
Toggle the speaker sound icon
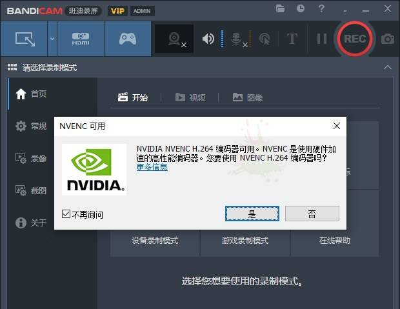(208, 39)
